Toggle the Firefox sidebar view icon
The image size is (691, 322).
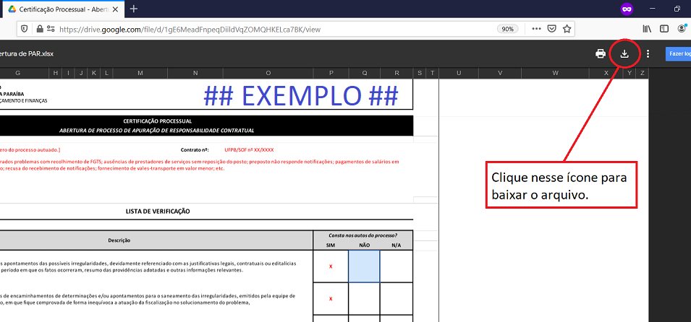[664, 29]
